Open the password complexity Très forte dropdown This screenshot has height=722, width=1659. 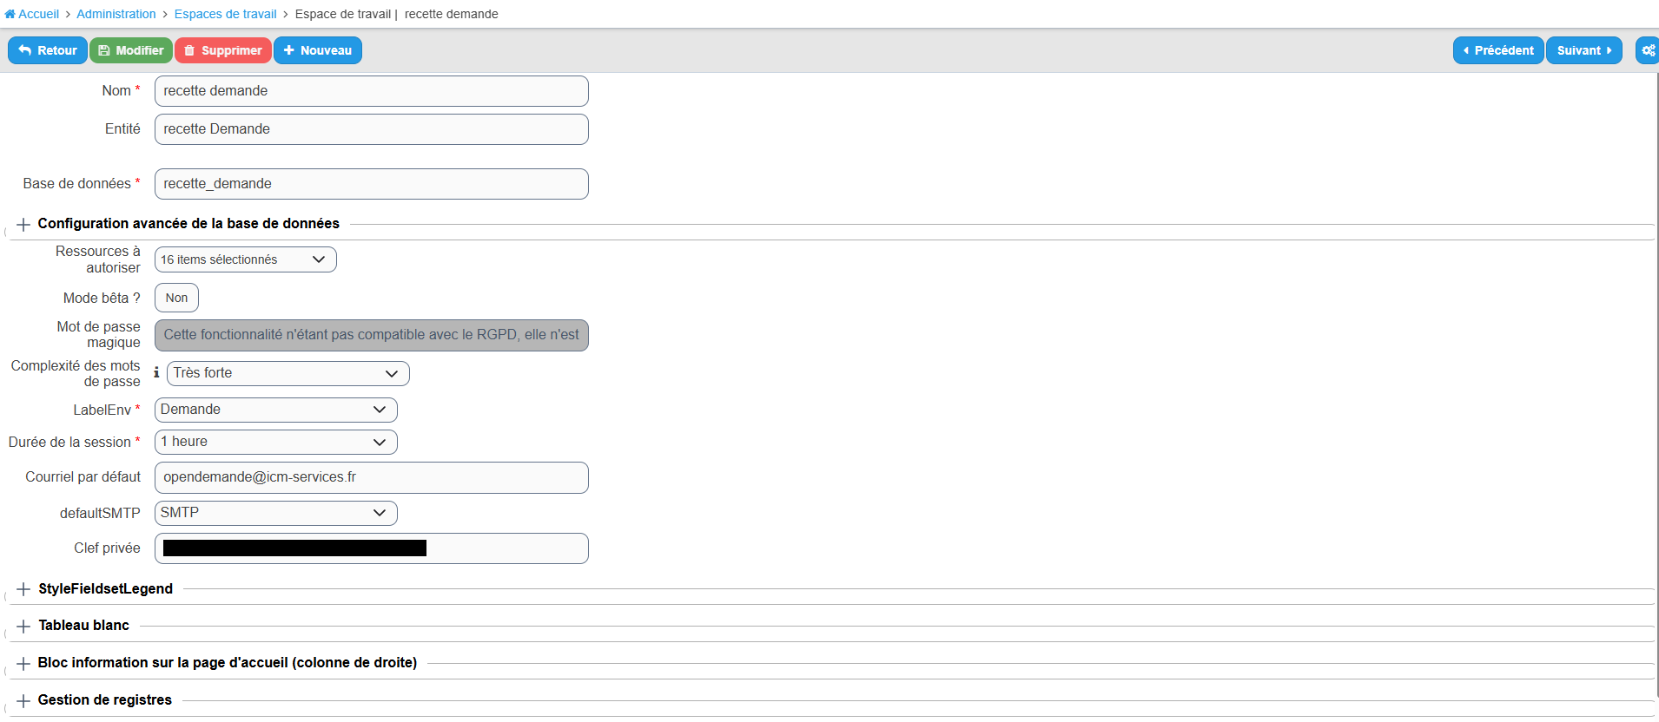(x=288, y=373)
